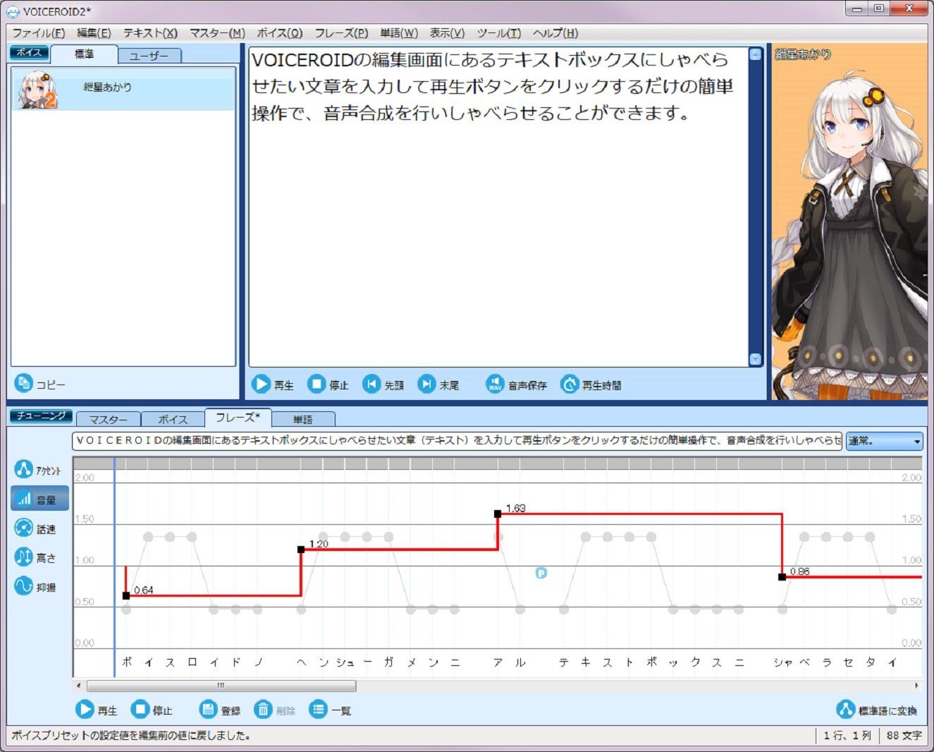This screenshot has height=752, width=934.
Task: Open the 一覧 phrase list icon
Action: [319, 710]
